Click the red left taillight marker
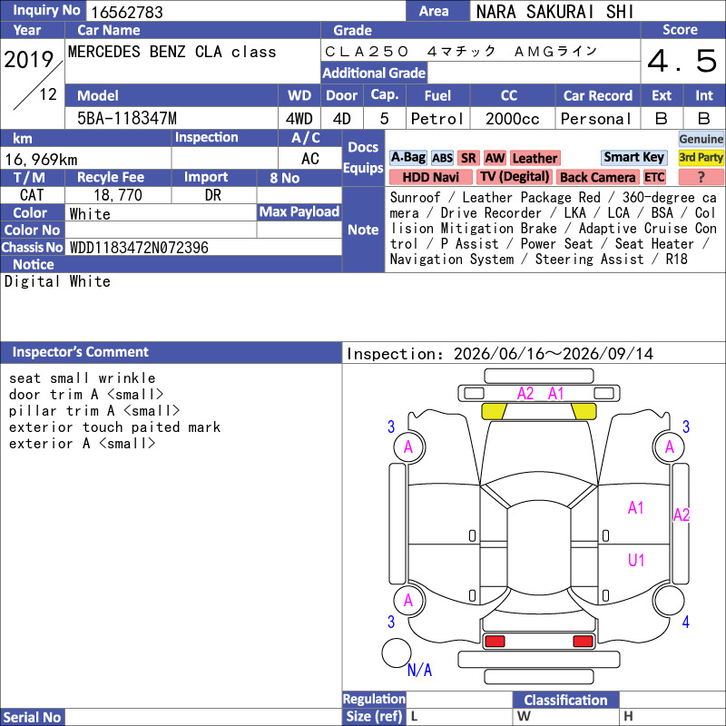This screenshot has width=726, height=726. pos(494,642)
